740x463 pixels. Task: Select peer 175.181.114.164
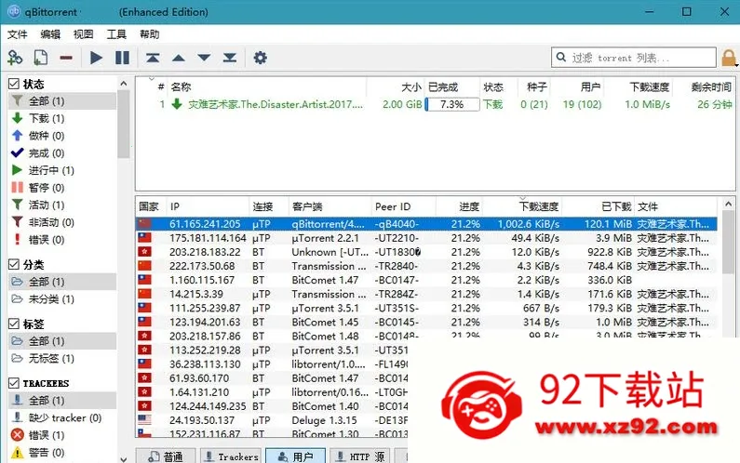pyautogui.click(x=426, y=238)
